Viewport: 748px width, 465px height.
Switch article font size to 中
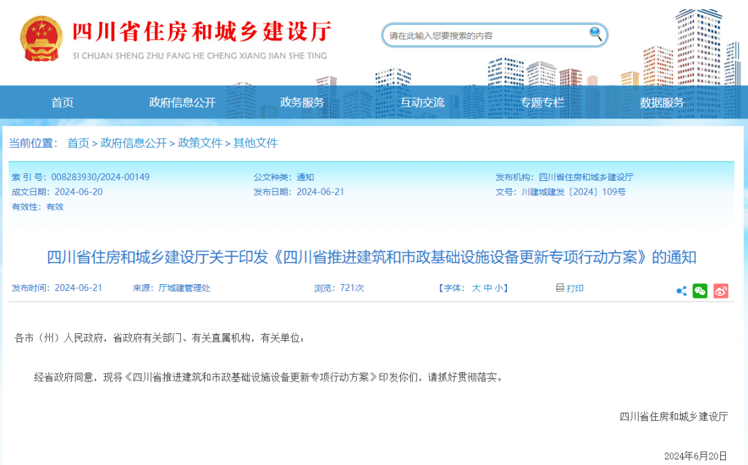[x=490, y=288]
